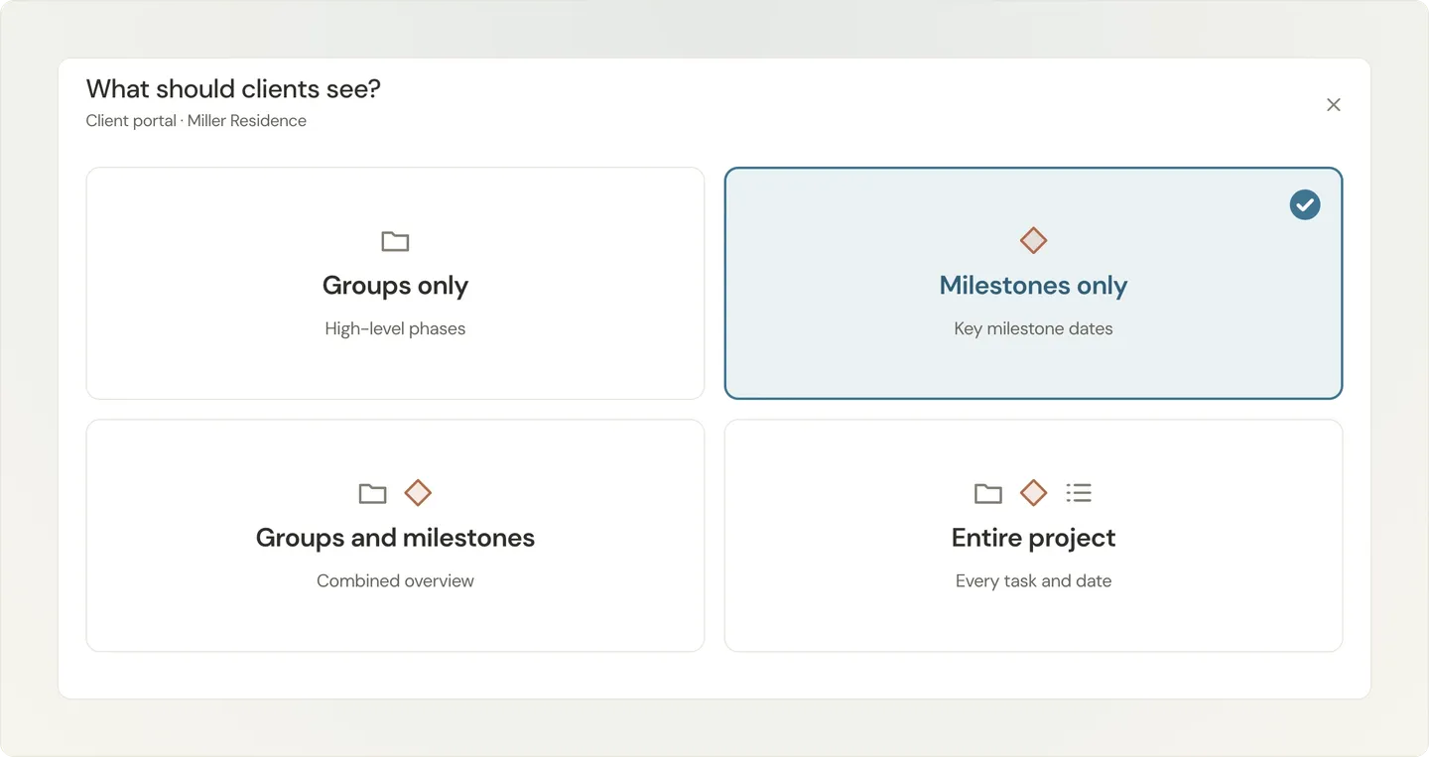The width and height of the screenshot is (1429, 757).
Task: Click the folder icon on Entire project
Action: (x=987, y=493)
